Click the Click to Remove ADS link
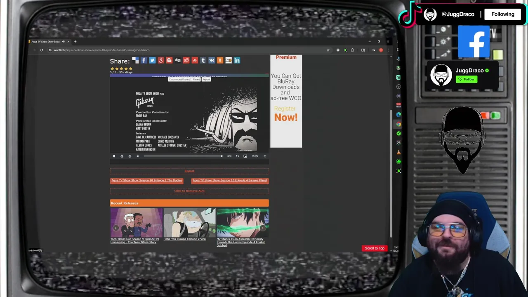Image resolution: width=528 pixels, height=297 pixels. pyautogui.click(x=189, y=191)
